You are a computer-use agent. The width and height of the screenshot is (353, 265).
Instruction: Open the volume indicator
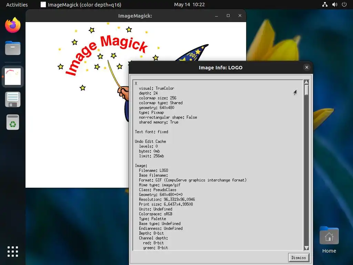pyautogui.click(x=334, y=4)
